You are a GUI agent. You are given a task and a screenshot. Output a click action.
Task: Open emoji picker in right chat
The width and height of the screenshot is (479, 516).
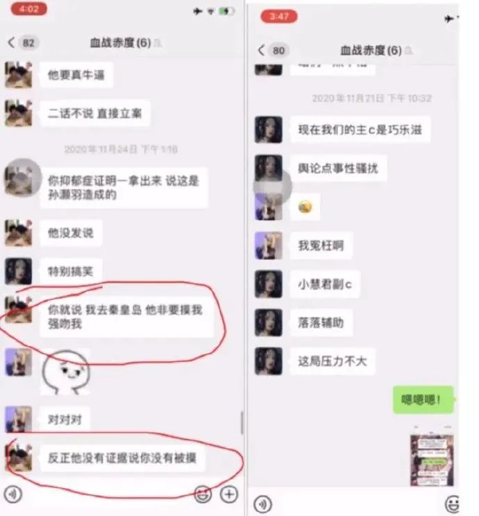coord(453,504)
